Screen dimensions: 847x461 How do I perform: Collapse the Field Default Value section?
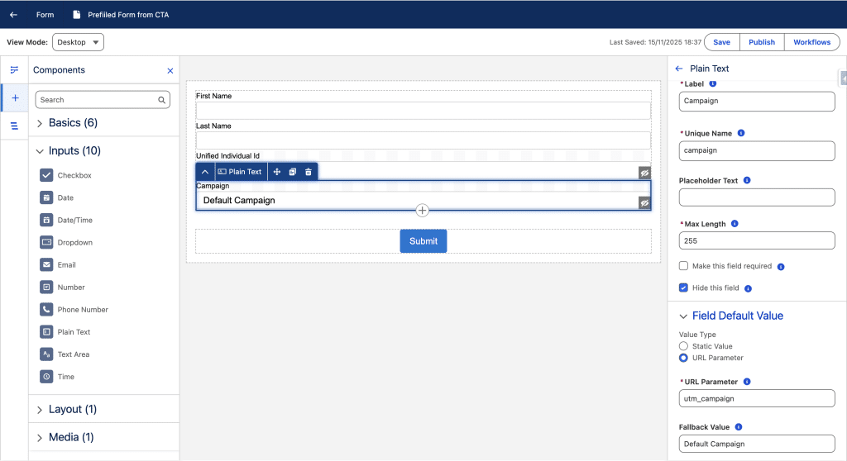(683, 316)
